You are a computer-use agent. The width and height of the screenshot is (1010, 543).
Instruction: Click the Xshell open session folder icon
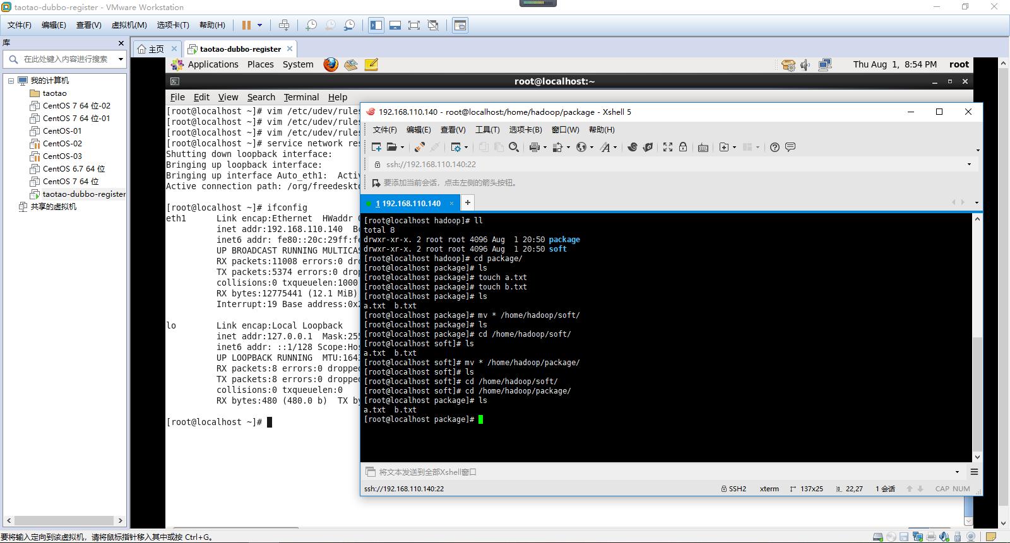tap(392, 147)
